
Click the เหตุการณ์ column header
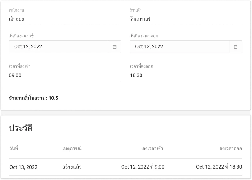click(x=72, y=148)
